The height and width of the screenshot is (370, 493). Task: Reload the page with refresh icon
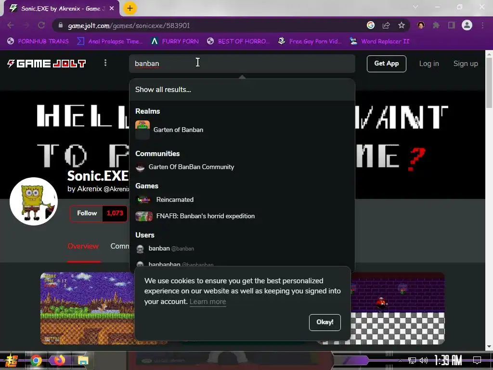pos(41,25)
